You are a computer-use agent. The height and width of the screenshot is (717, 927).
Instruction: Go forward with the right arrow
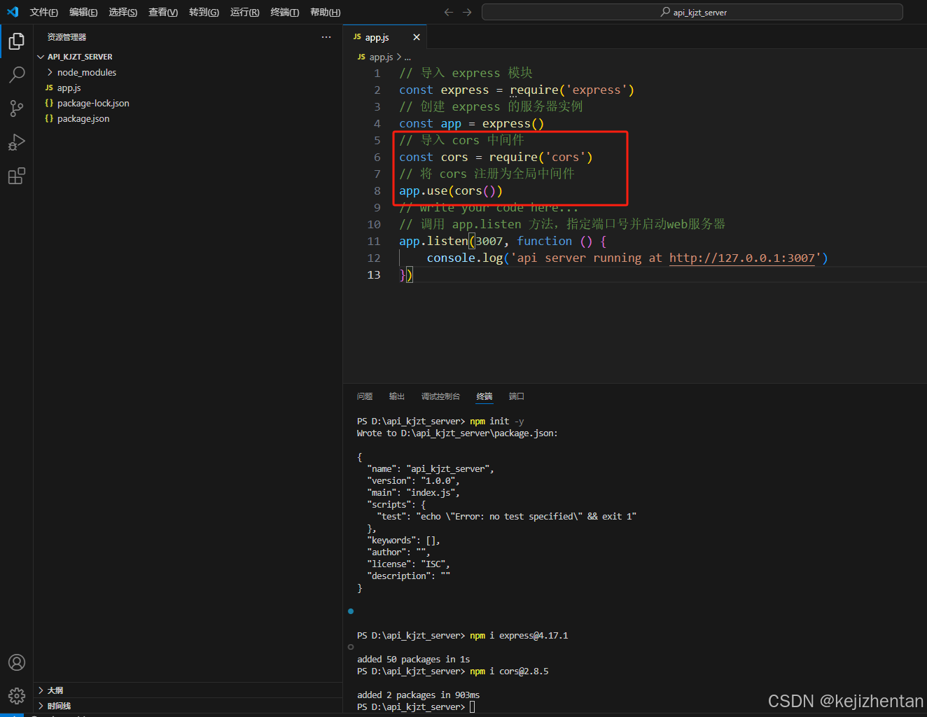click(467, 12)
